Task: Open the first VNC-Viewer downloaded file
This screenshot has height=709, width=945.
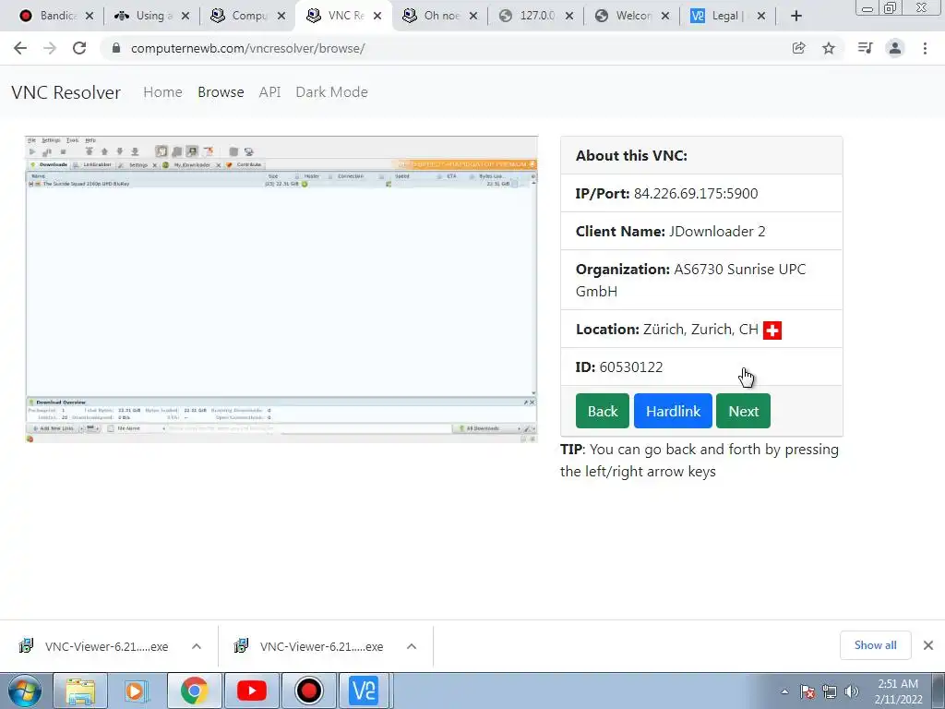Action: [x=93, y=646]
